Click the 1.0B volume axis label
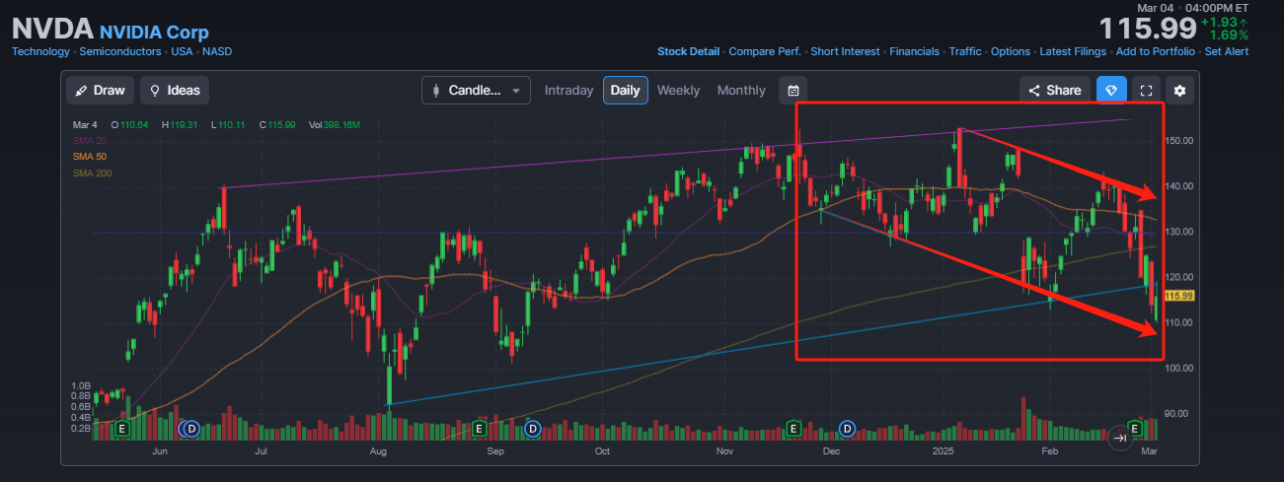 (80, 385)
